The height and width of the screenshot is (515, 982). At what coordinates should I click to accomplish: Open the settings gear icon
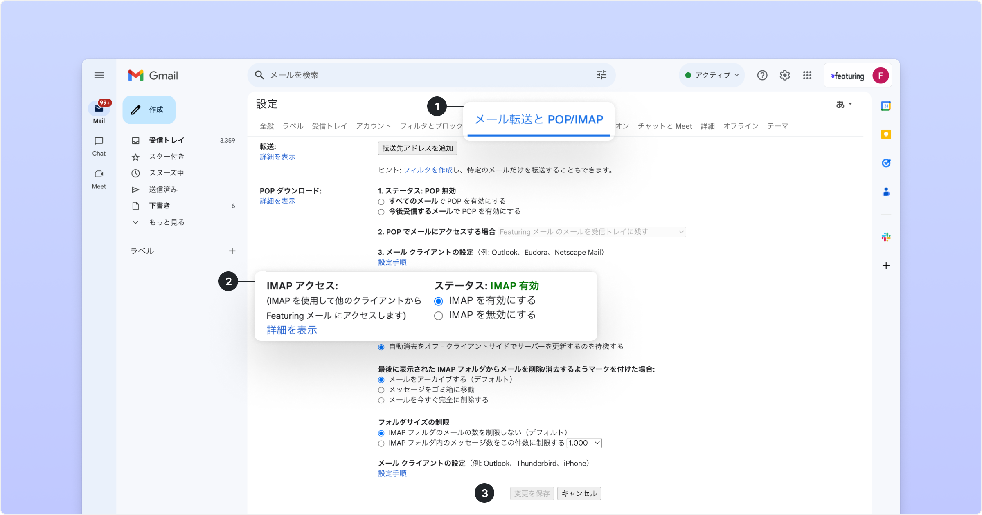[x=784, y=75]
